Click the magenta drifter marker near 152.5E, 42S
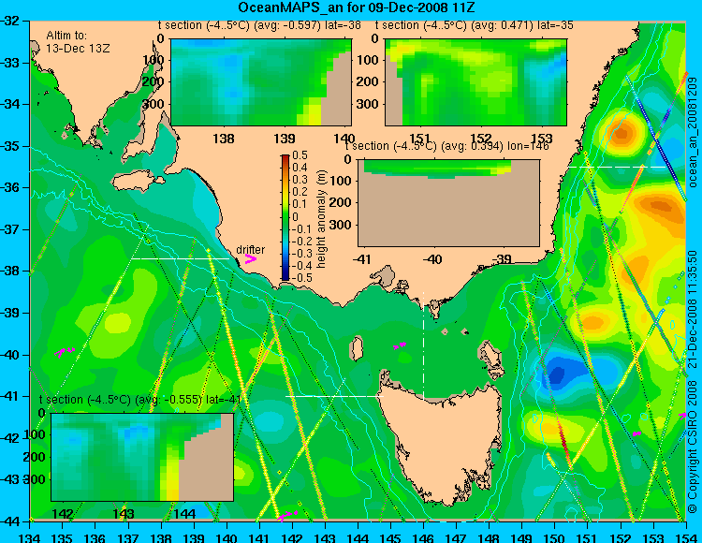This screenshot has height=543, width=702. point(636,433)
